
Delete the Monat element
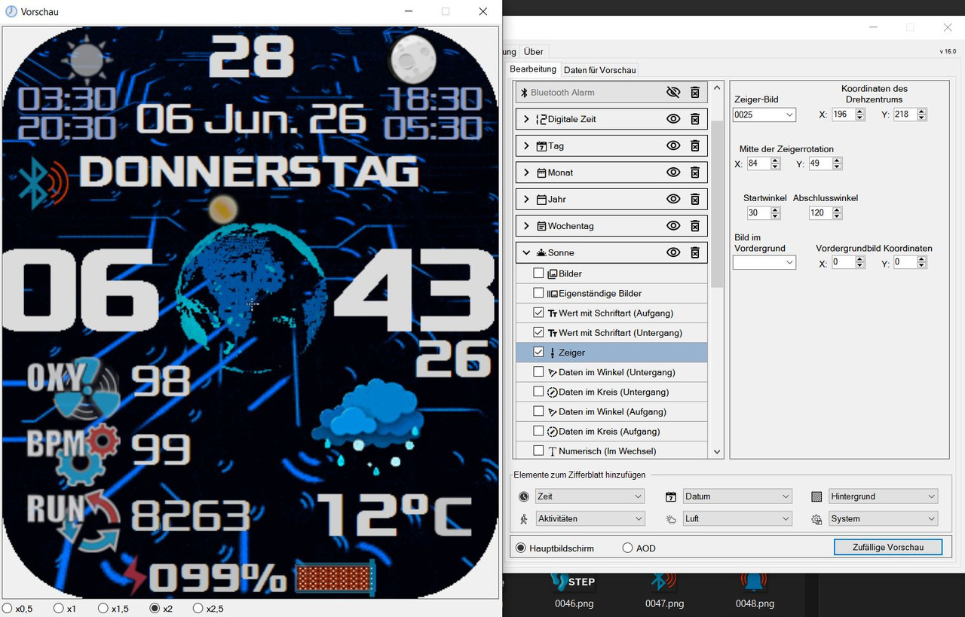pyautogui.click(x=695, y=173)
